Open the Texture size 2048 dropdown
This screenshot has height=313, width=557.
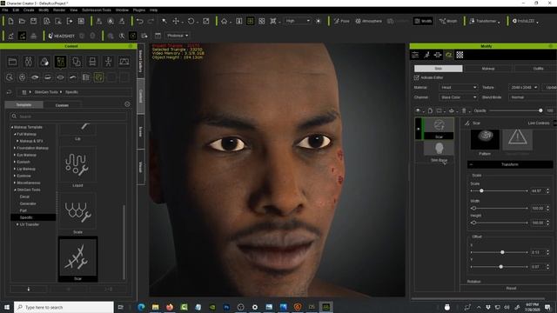tap(523, 87)
